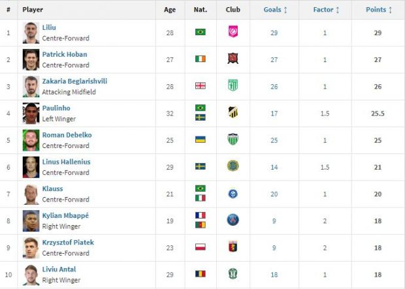Image resolution: width=405 pixels, height=289 pixels.
Task: Click the PSG club crest icon
Action: (233, 220)
